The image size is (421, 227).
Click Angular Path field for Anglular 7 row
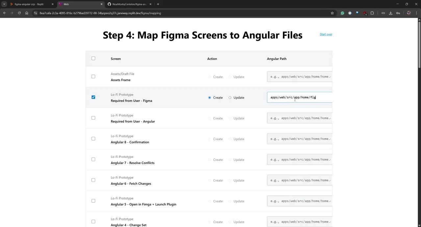(300, 160)
